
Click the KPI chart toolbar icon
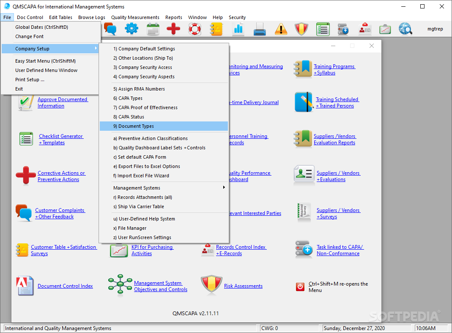pyautogui.click(x=385, y=29)
